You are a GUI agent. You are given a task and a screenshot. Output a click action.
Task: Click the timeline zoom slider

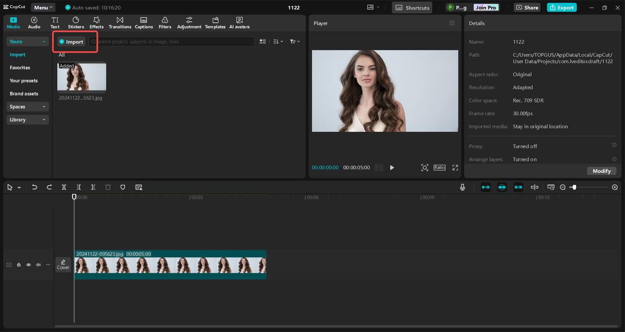coord(589,187)
